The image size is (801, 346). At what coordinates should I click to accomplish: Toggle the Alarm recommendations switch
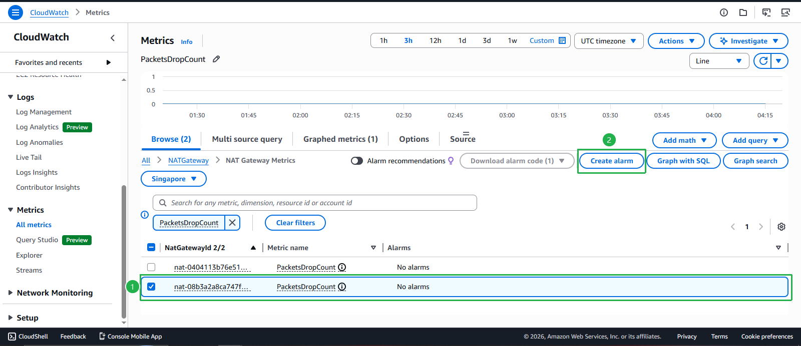pyautogui.click(x=357, y=161)
